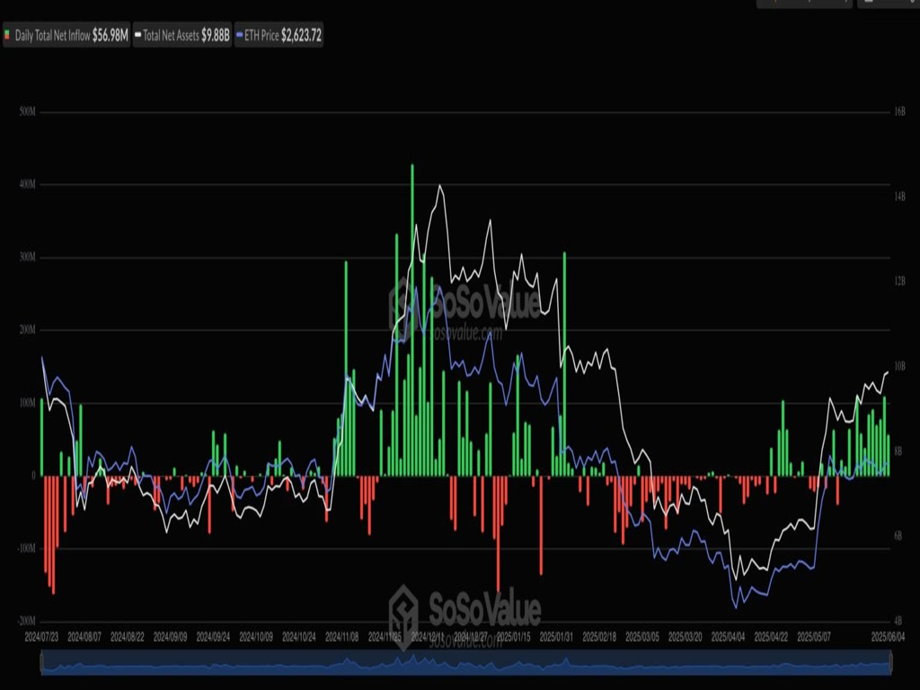Click the left handle of the range navigator
Viewport: 920px width, 690px height.
42,663
